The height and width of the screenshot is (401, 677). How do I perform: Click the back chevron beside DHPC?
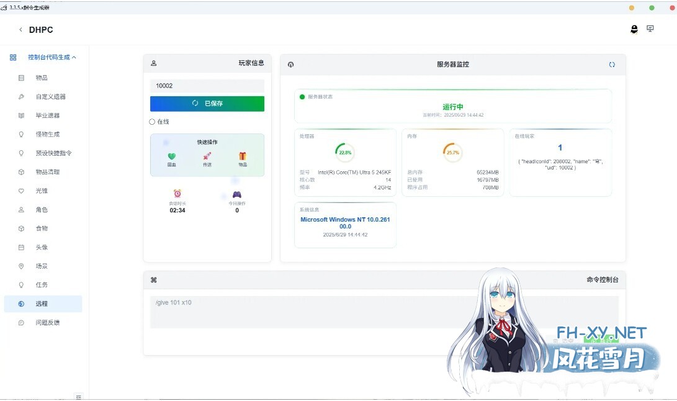click(20, 29)
